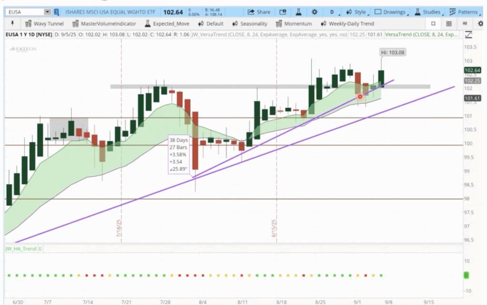Viewport: 487px width, 305px height.
Task: Click the JW_HA_Trend lower study label
Action: coord(21,248)
